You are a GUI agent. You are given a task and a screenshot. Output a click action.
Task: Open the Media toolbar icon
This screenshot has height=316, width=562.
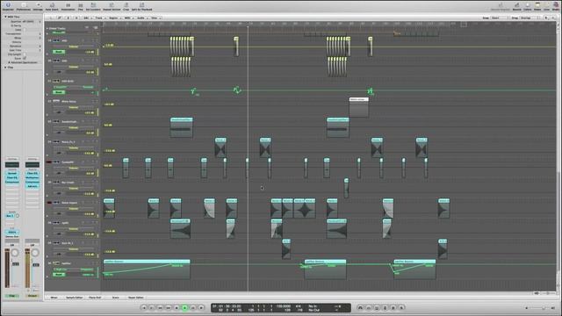555,6
